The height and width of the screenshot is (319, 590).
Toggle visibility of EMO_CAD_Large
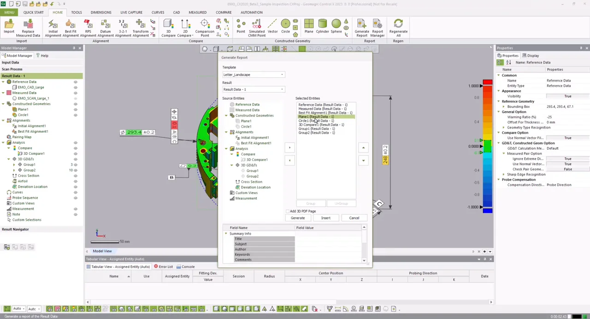[x=76, y=87]
